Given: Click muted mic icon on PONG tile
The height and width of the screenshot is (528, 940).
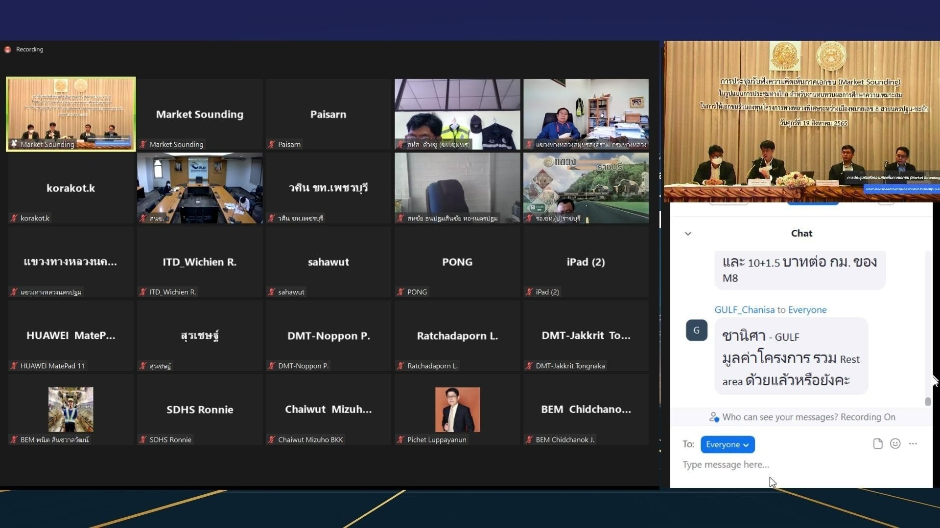Looking at the screenshot, I should coord(400,292).
